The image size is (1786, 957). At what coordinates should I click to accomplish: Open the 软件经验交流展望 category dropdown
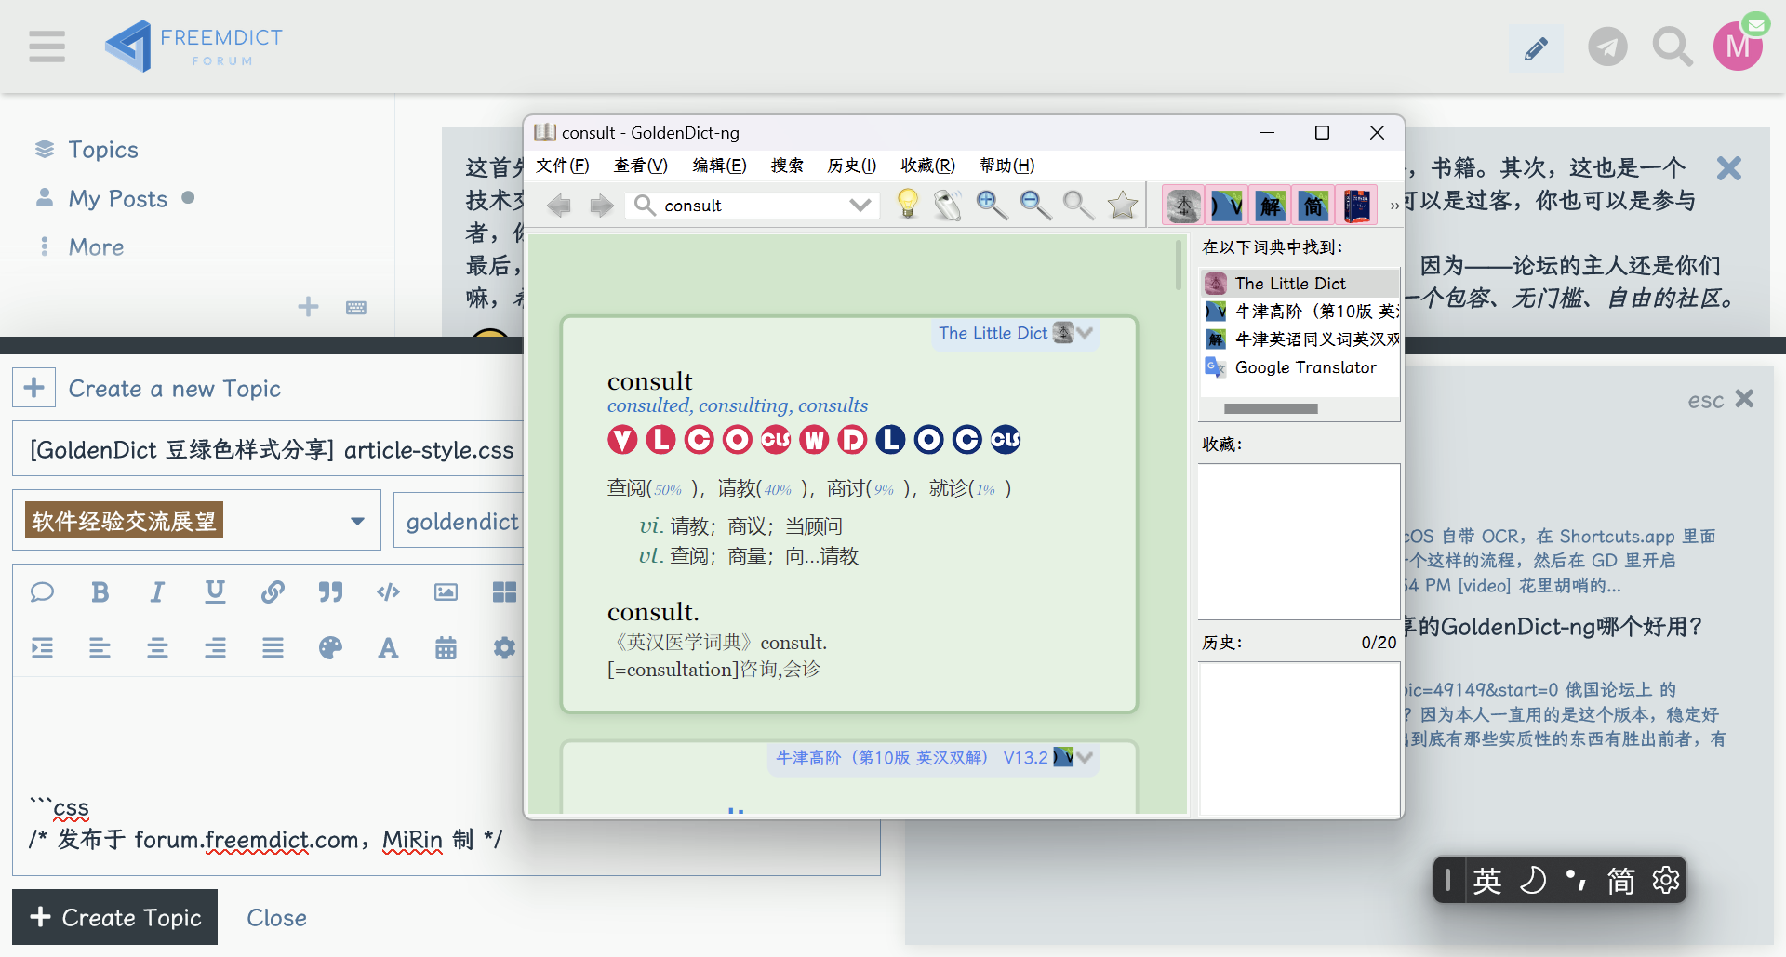pyautogui.click(x=357, y=521)
